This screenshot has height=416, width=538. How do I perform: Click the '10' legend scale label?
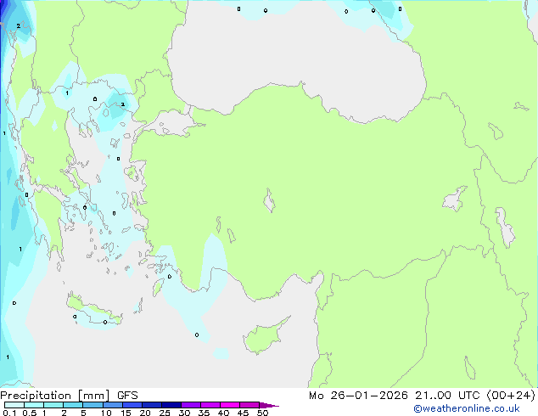(106, 413)
